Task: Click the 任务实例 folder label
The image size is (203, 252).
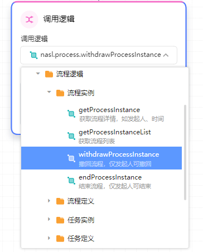Action: point(81,220)
